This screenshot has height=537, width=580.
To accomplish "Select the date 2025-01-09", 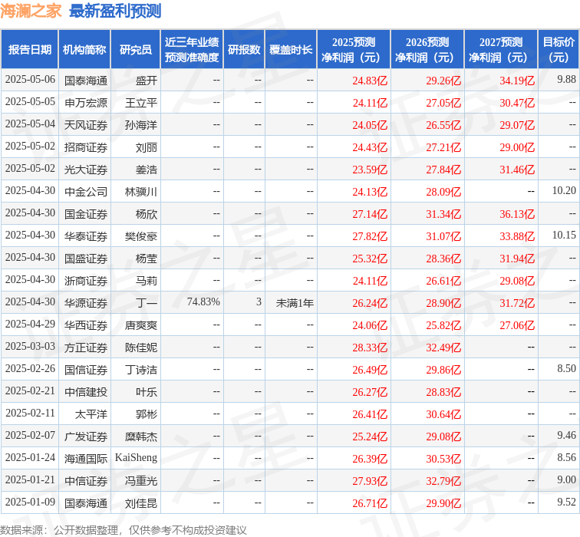I will [x=30, y=502].
